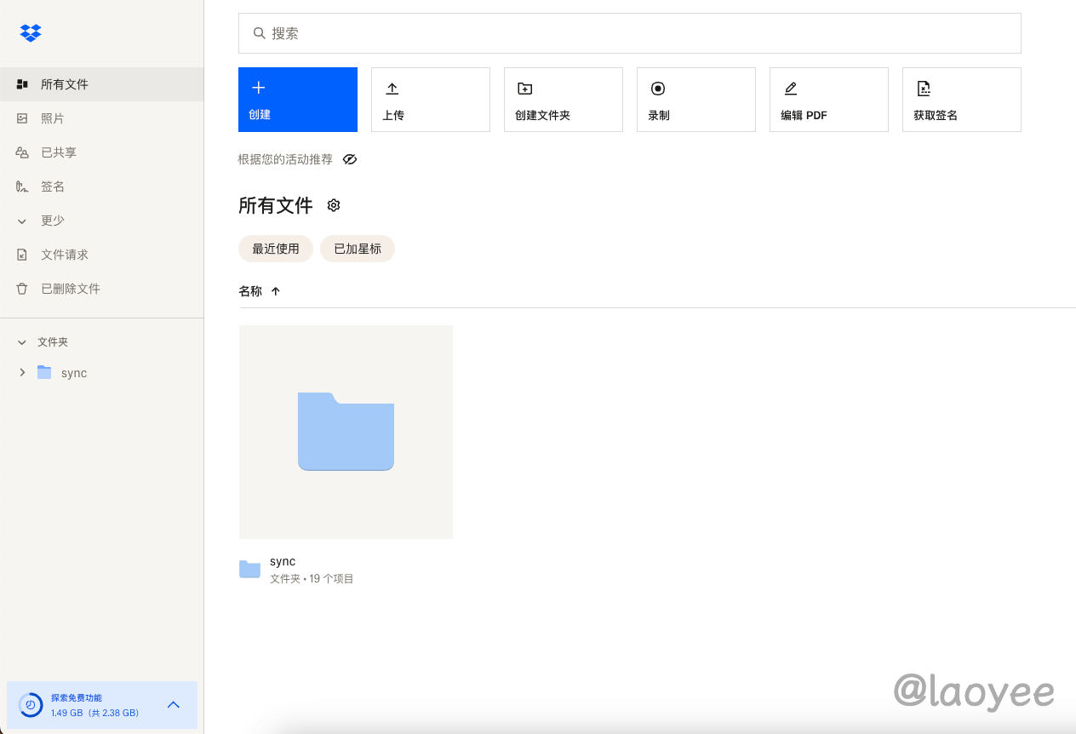1076x734 pixels.
Task: Click the 获取签名 signature tile
Action: click(x=961, y=100)
